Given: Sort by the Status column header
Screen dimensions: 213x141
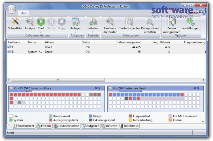Looking at the screenshot, I should click(82, 42).
